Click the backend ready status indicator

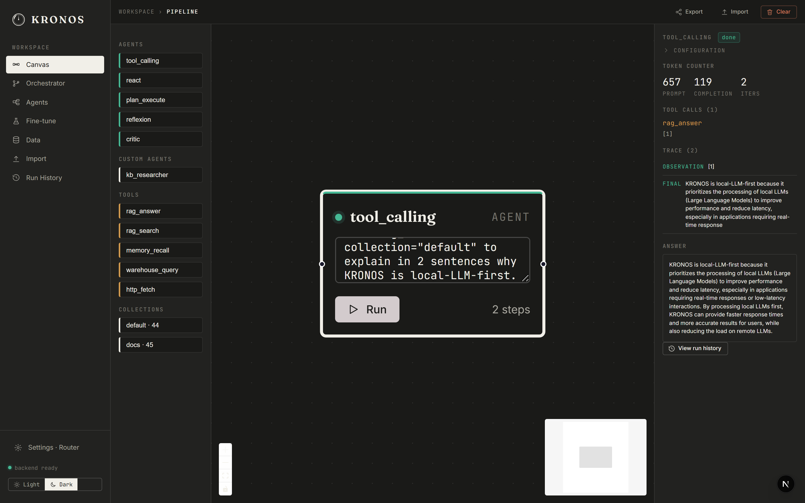click(x=33, y=468)
